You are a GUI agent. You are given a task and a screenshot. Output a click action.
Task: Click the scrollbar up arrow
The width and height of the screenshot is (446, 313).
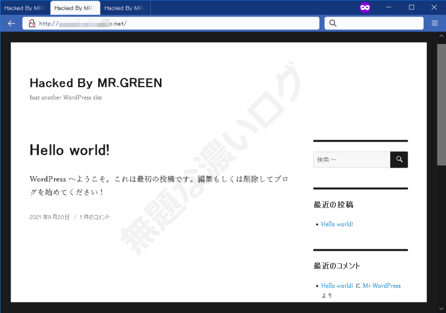click(441, 36)
